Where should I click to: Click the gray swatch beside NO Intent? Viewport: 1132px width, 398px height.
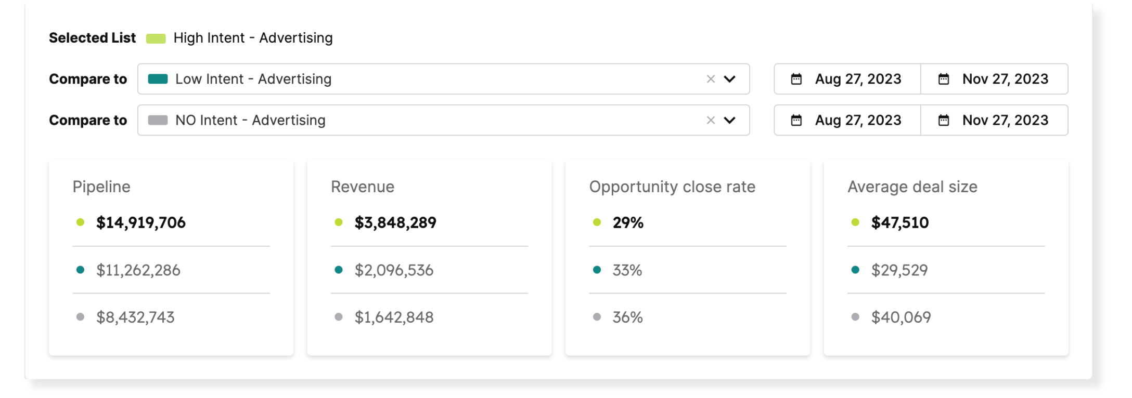[158, 121]
